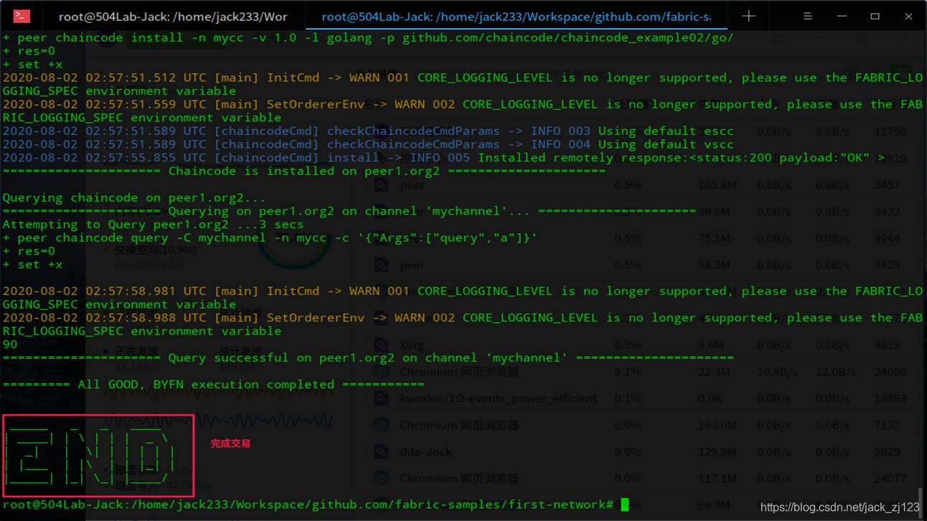
Task: Select the tab showing github.com/fabric-s path
Action: (517, 16)
